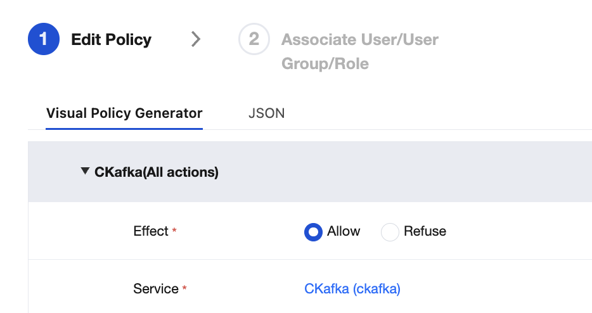Screen dimensions: 592x313
Task: Open the JSON tab
Action: (266, 113)
